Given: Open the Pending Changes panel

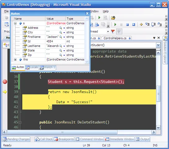Looking at the screenshot, I should [x=16, y=139].
